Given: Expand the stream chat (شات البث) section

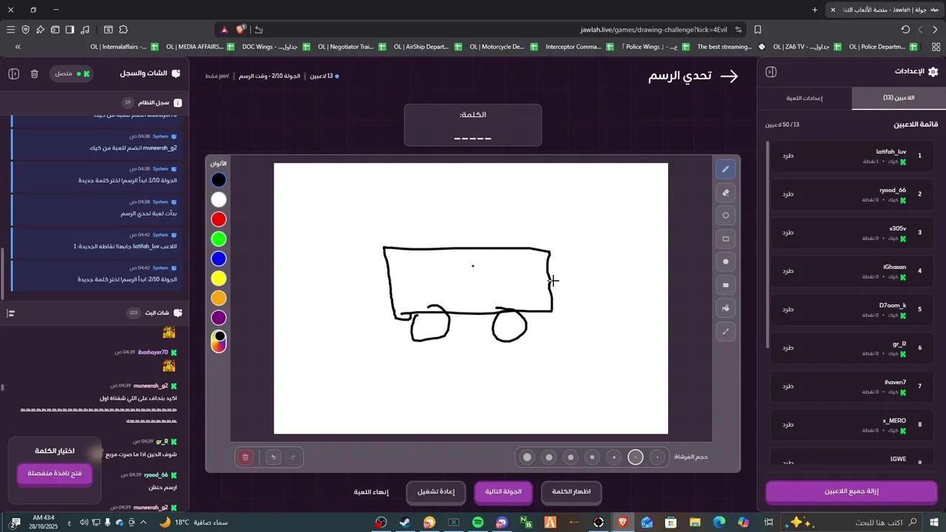Looking at the screenshot, I should (x=94, y=313).
